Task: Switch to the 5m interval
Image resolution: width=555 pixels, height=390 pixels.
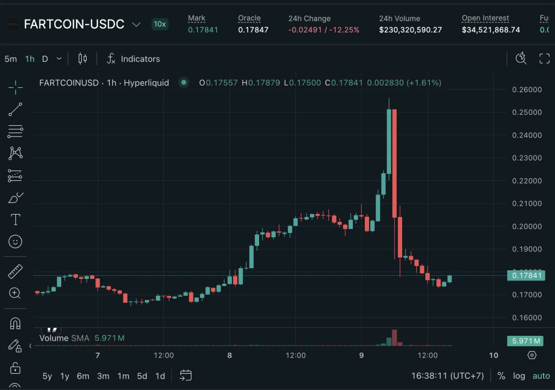Action: tap(10, 58)
